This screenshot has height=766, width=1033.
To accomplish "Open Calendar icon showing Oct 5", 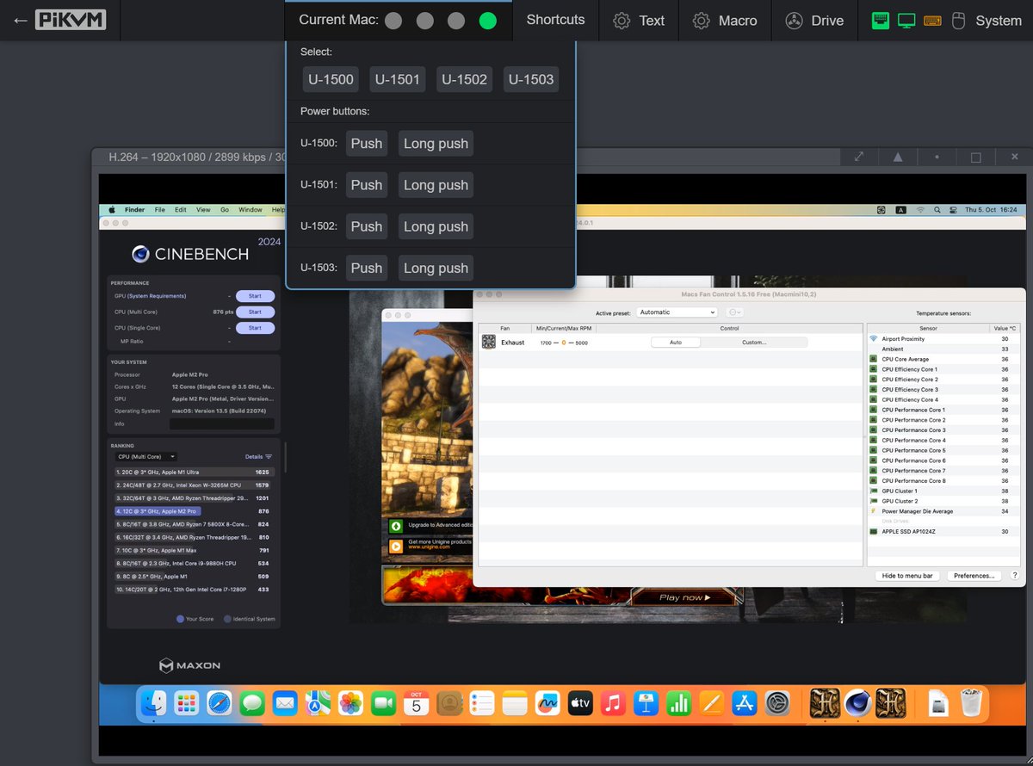I will point(417,703).
